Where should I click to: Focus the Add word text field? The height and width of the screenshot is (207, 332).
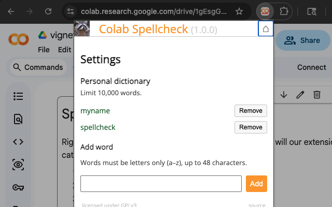click(161, 184)
